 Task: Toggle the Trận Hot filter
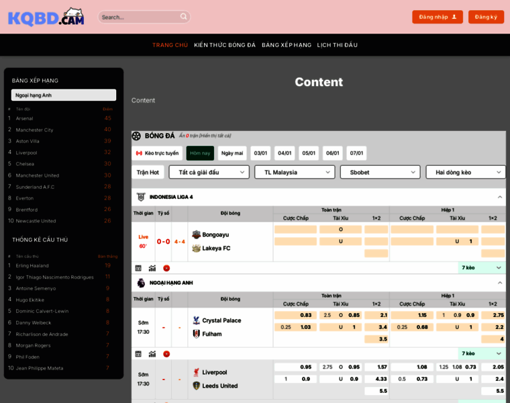point(148,172)
